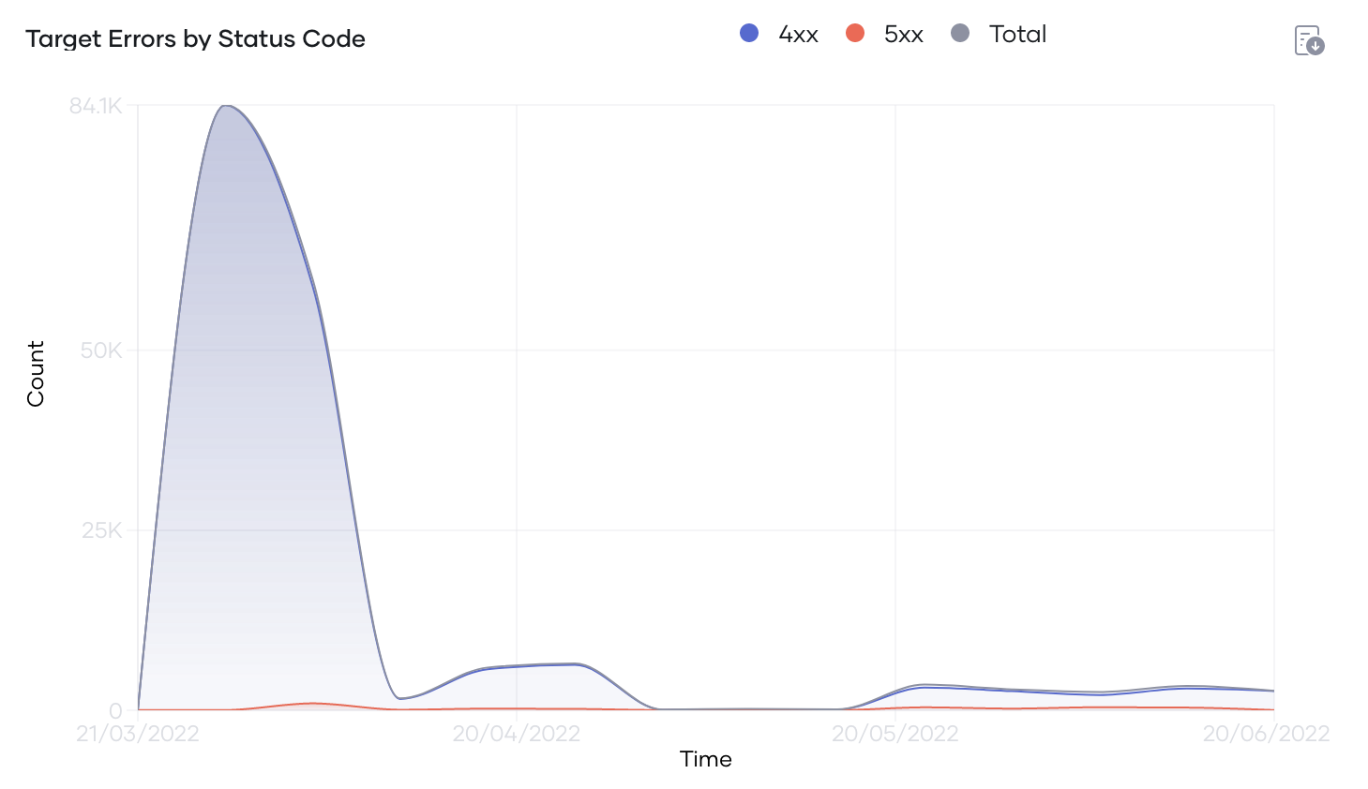
Task: Click the 20/05/2022 date label
Action: pyautogui.click(x=895, y=734)
